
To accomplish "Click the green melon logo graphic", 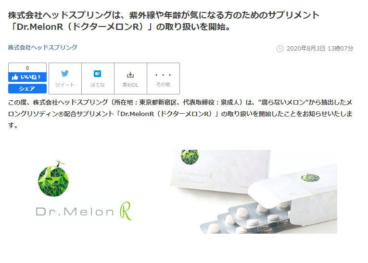I will pos(53,179).
